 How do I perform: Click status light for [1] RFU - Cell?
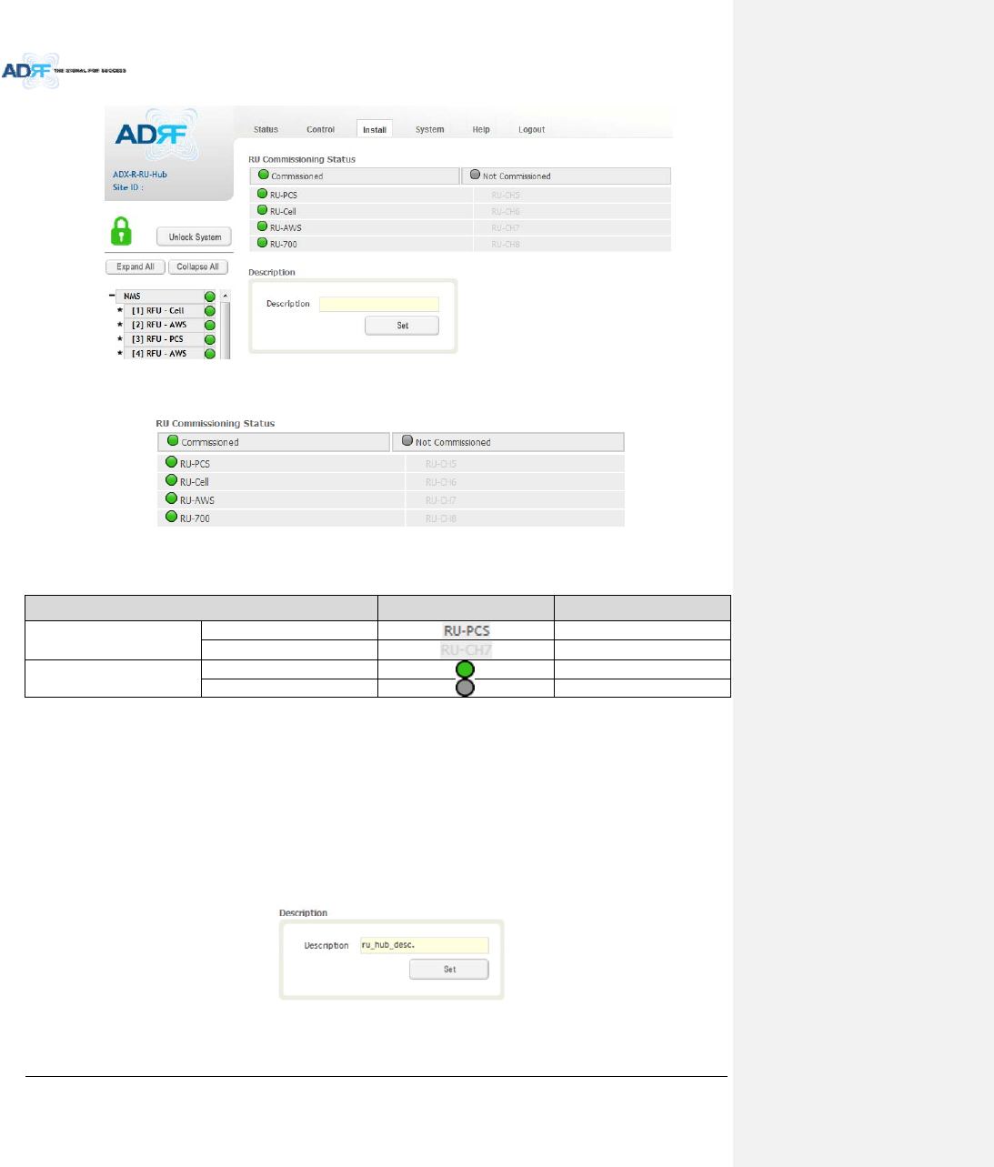click(210, 311)
